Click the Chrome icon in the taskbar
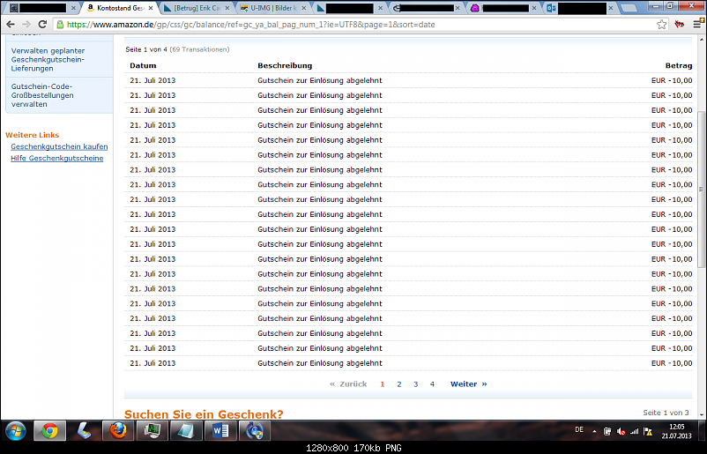The height and width of the screenshot is (454, 707). (49, 430)
